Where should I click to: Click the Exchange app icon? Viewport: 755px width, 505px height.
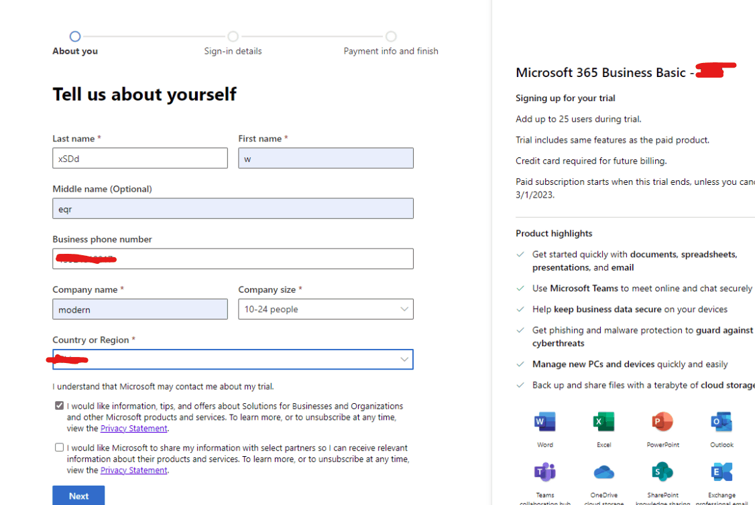[721, 472]
